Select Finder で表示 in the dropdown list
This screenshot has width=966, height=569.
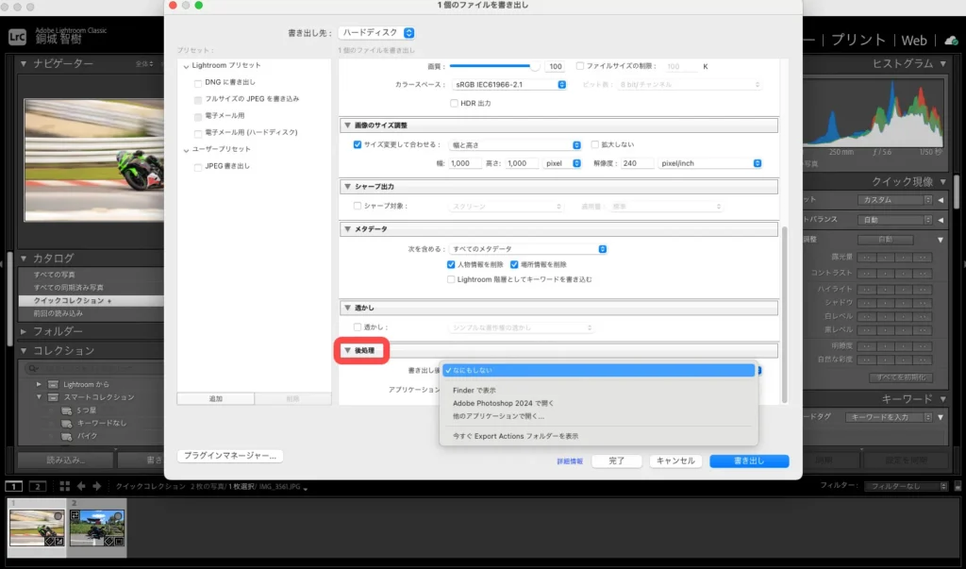pos(475,390)
